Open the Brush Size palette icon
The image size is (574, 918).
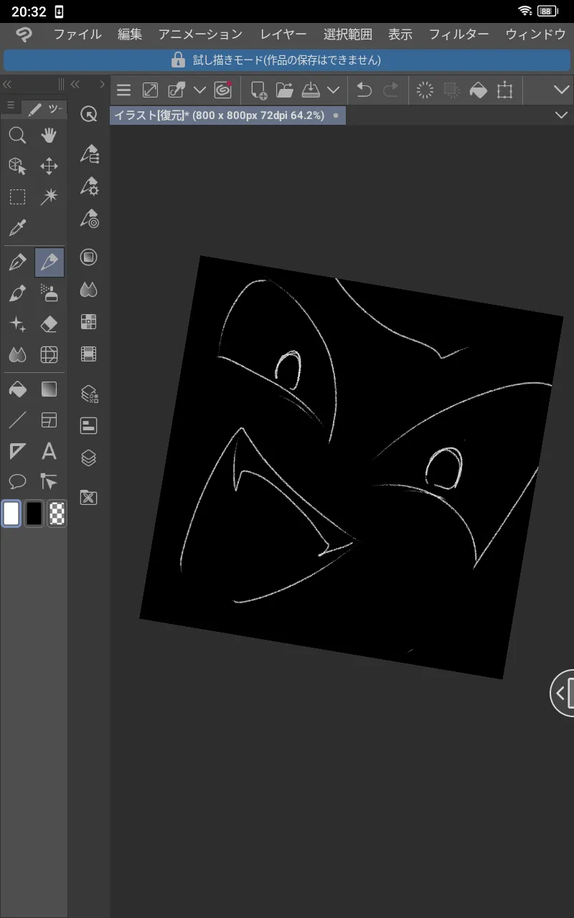click(89, 218)
